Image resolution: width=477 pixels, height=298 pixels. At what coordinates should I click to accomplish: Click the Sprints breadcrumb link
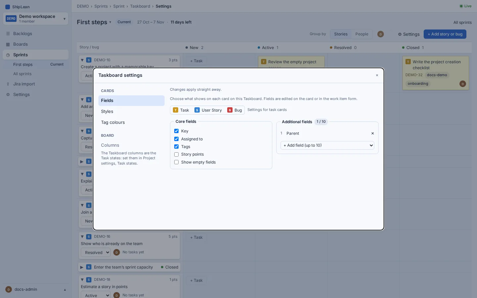[x=101, y=6]
